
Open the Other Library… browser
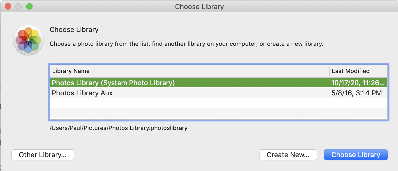42,155
